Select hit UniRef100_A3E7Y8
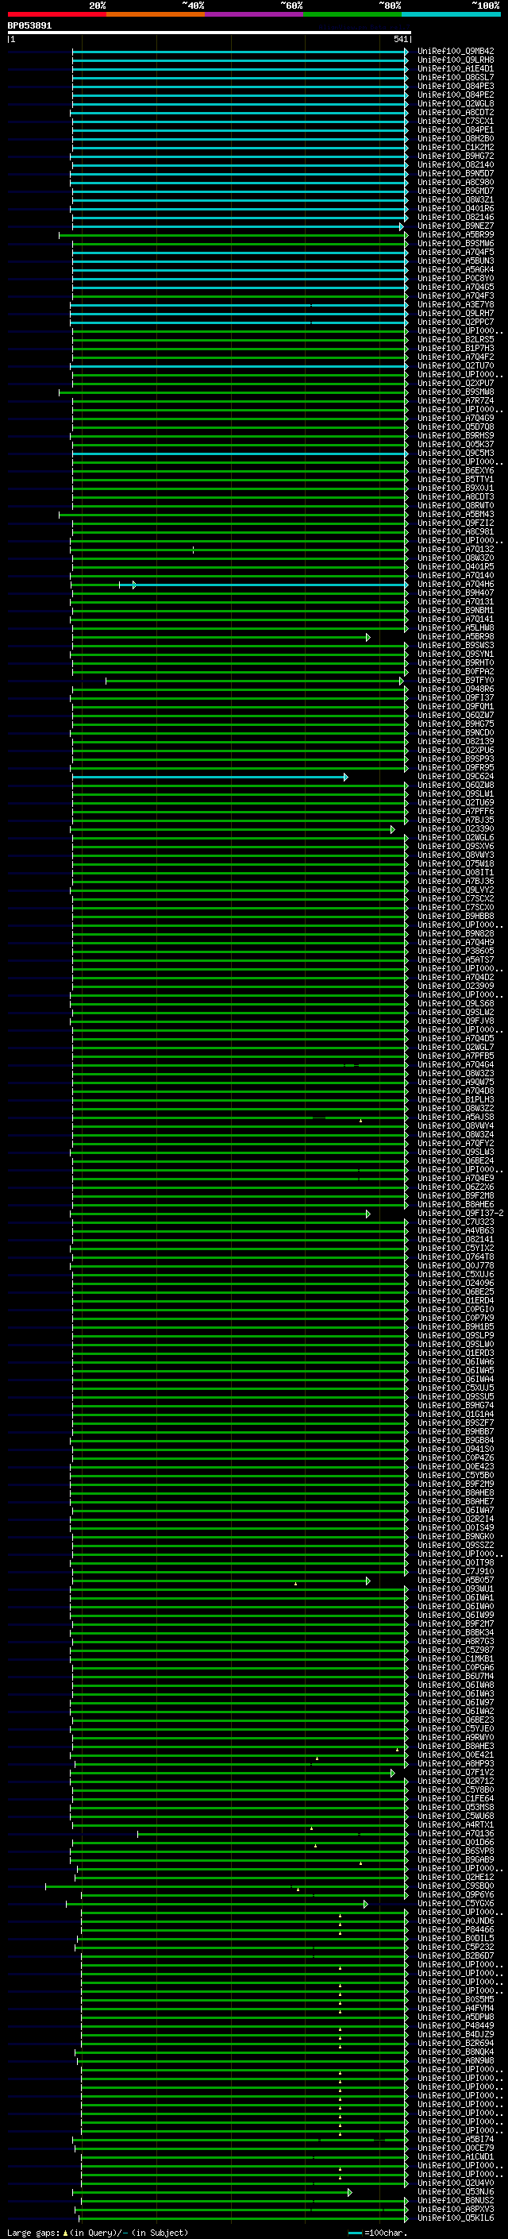This screenshot has height=2239, width=508. (455, 304)
